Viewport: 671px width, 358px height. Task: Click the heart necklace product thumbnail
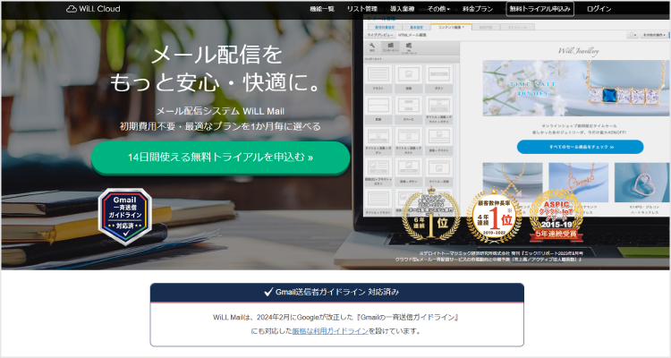pyautogui.click(x=641, y=183)
